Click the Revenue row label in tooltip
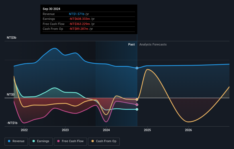 coord(49,14)
